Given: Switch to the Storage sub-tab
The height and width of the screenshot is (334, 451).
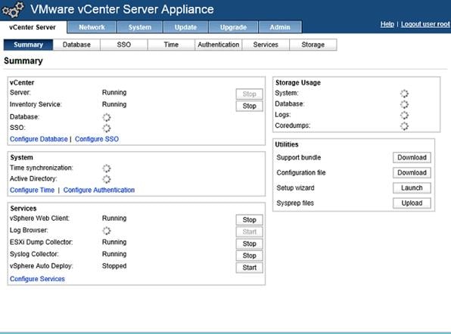Looking at the screenshot, I should click(x=313, y=45).
